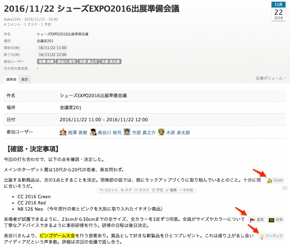Click 予定 in the paragraph toolbar
290x247 pixels.
(158, 190)
